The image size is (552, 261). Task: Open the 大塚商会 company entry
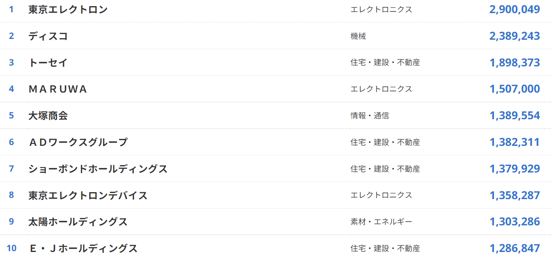48,116
